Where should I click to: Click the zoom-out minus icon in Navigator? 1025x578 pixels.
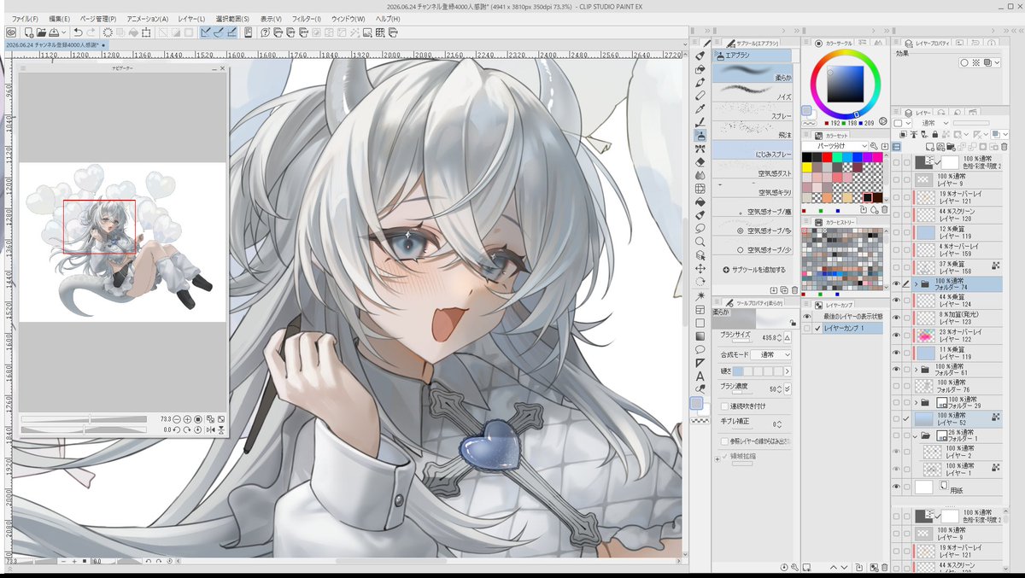click(177, 419)
